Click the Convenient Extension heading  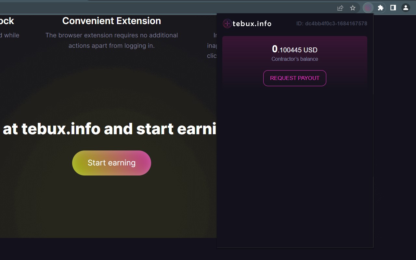pos(111,21)
